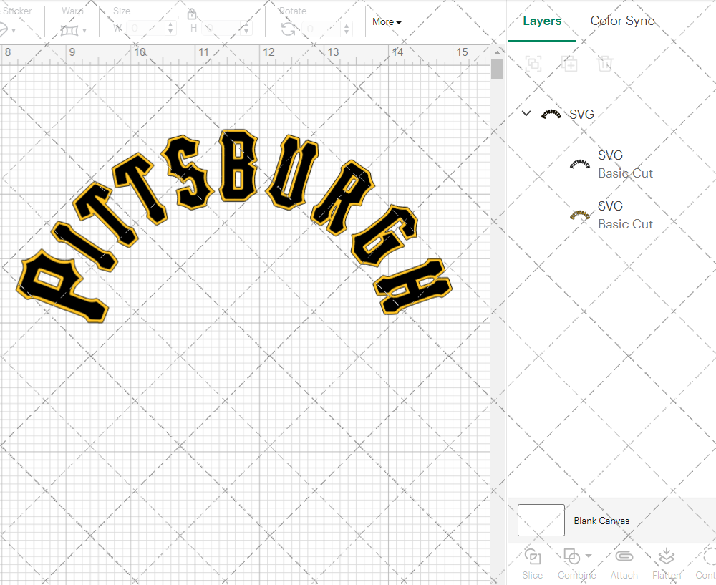The width and height of the screenshot is (716, 585).
Task: Click the Width size input field
Action: click(x=145, y=29)
